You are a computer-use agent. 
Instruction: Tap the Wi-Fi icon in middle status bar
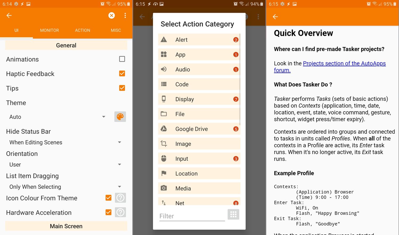(x=241, y=4)
